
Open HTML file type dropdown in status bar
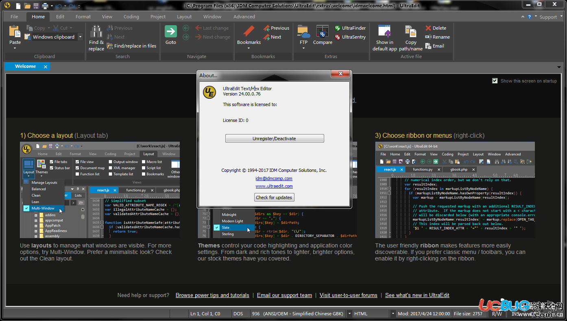click(x=393, y=314)
